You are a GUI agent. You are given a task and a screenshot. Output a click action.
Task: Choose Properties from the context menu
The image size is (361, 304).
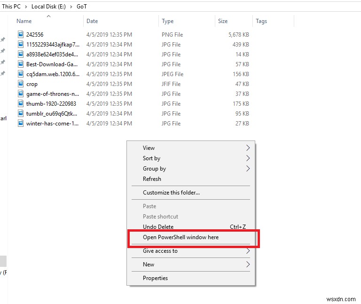pyautogui.click(x=191, y=278)
